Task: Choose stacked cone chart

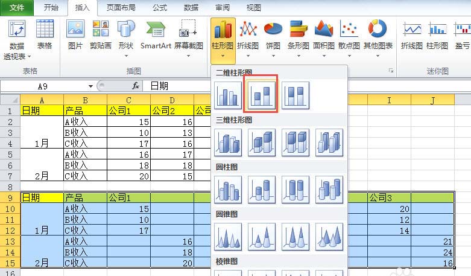Action: pyautogui.click(x=262, y=237)
